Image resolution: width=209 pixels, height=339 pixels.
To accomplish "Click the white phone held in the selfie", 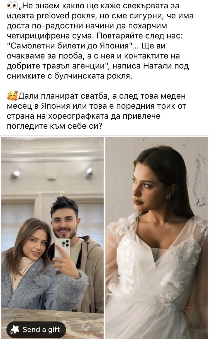I will tap(62, 251).
